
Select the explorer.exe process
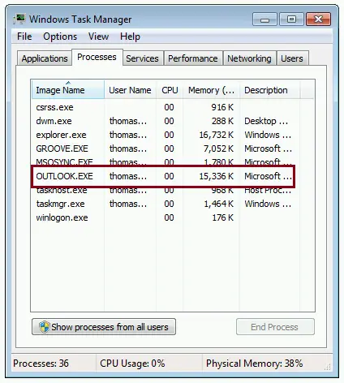pyautogui.click(x=166, y=135)
